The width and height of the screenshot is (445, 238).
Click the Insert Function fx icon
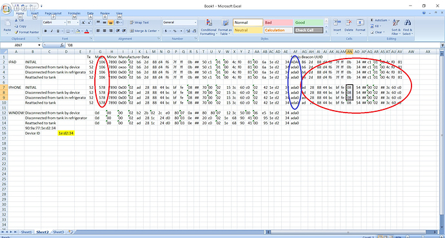pyautogui.click(x=62, y=45)
